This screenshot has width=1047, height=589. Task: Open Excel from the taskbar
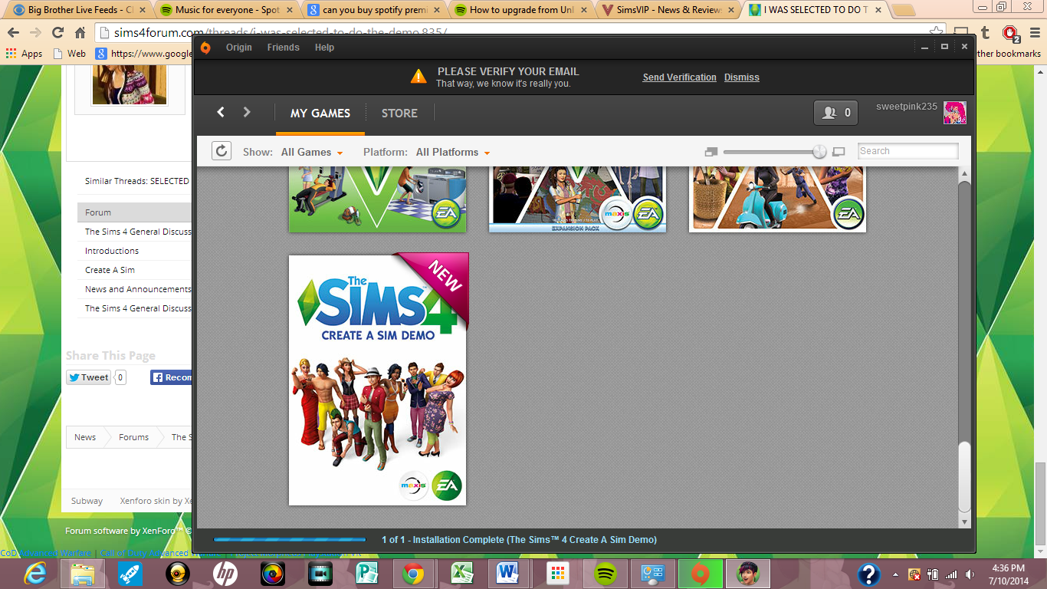461,573
